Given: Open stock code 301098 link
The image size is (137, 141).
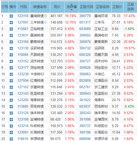Looking at the screenshot, I should click(85, 120).
